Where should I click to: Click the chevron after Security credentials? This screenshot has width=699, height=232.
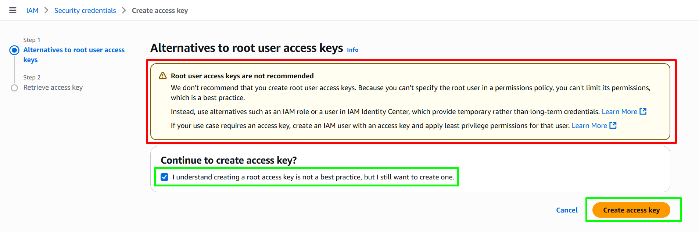point(124,10)
